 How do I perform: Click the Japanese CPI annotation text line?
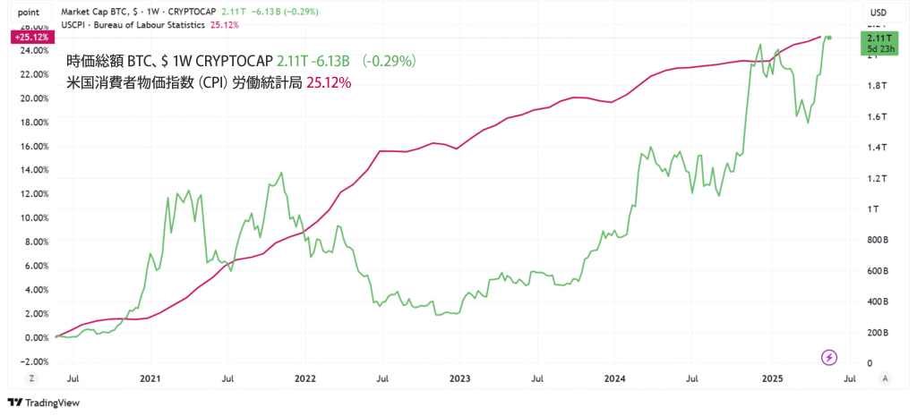209,83
